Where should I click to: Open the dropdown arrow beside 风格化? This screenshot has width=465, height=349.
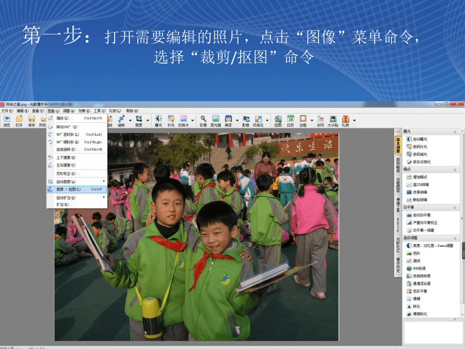(x=267, y=120)
